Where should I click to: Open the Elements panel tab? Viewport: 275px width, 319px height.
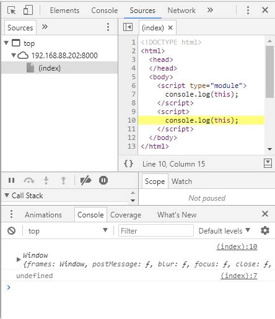click(x=64, y=11)
